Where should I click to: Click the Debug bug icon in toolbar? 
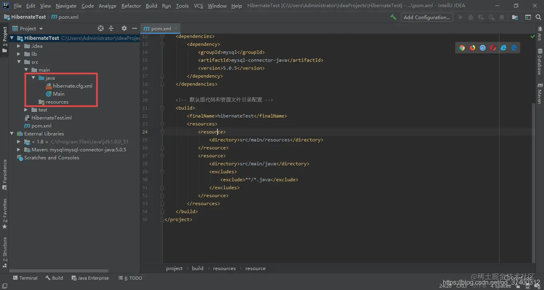(471, 17)
